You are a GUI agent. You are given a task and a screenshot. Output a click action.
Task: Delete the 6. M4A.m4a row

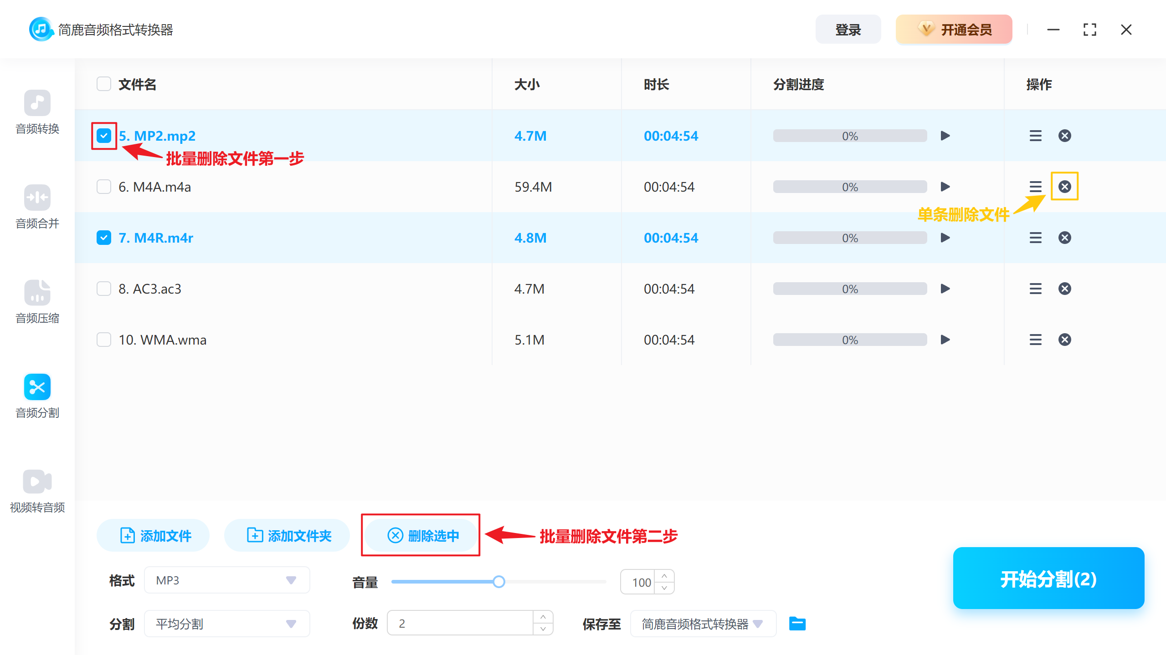tap(1064, 187)
